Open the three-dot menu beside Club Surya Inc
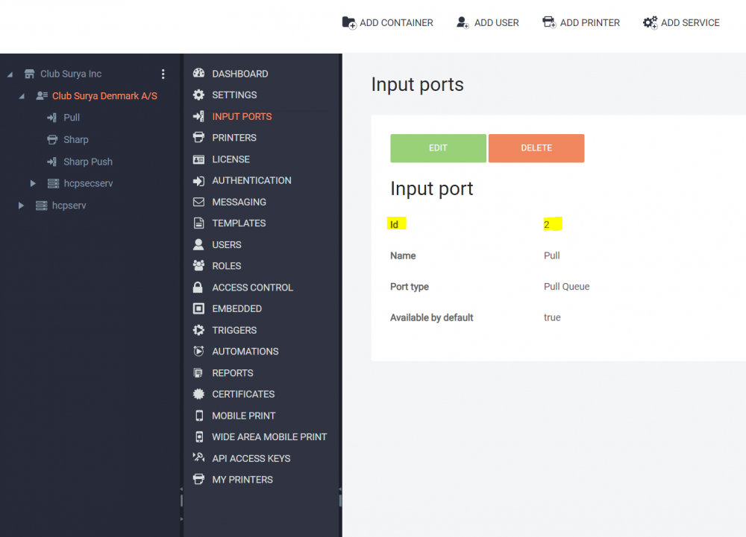Image resolution: width=746 pixels, height=537 pixels. (163, 74)
